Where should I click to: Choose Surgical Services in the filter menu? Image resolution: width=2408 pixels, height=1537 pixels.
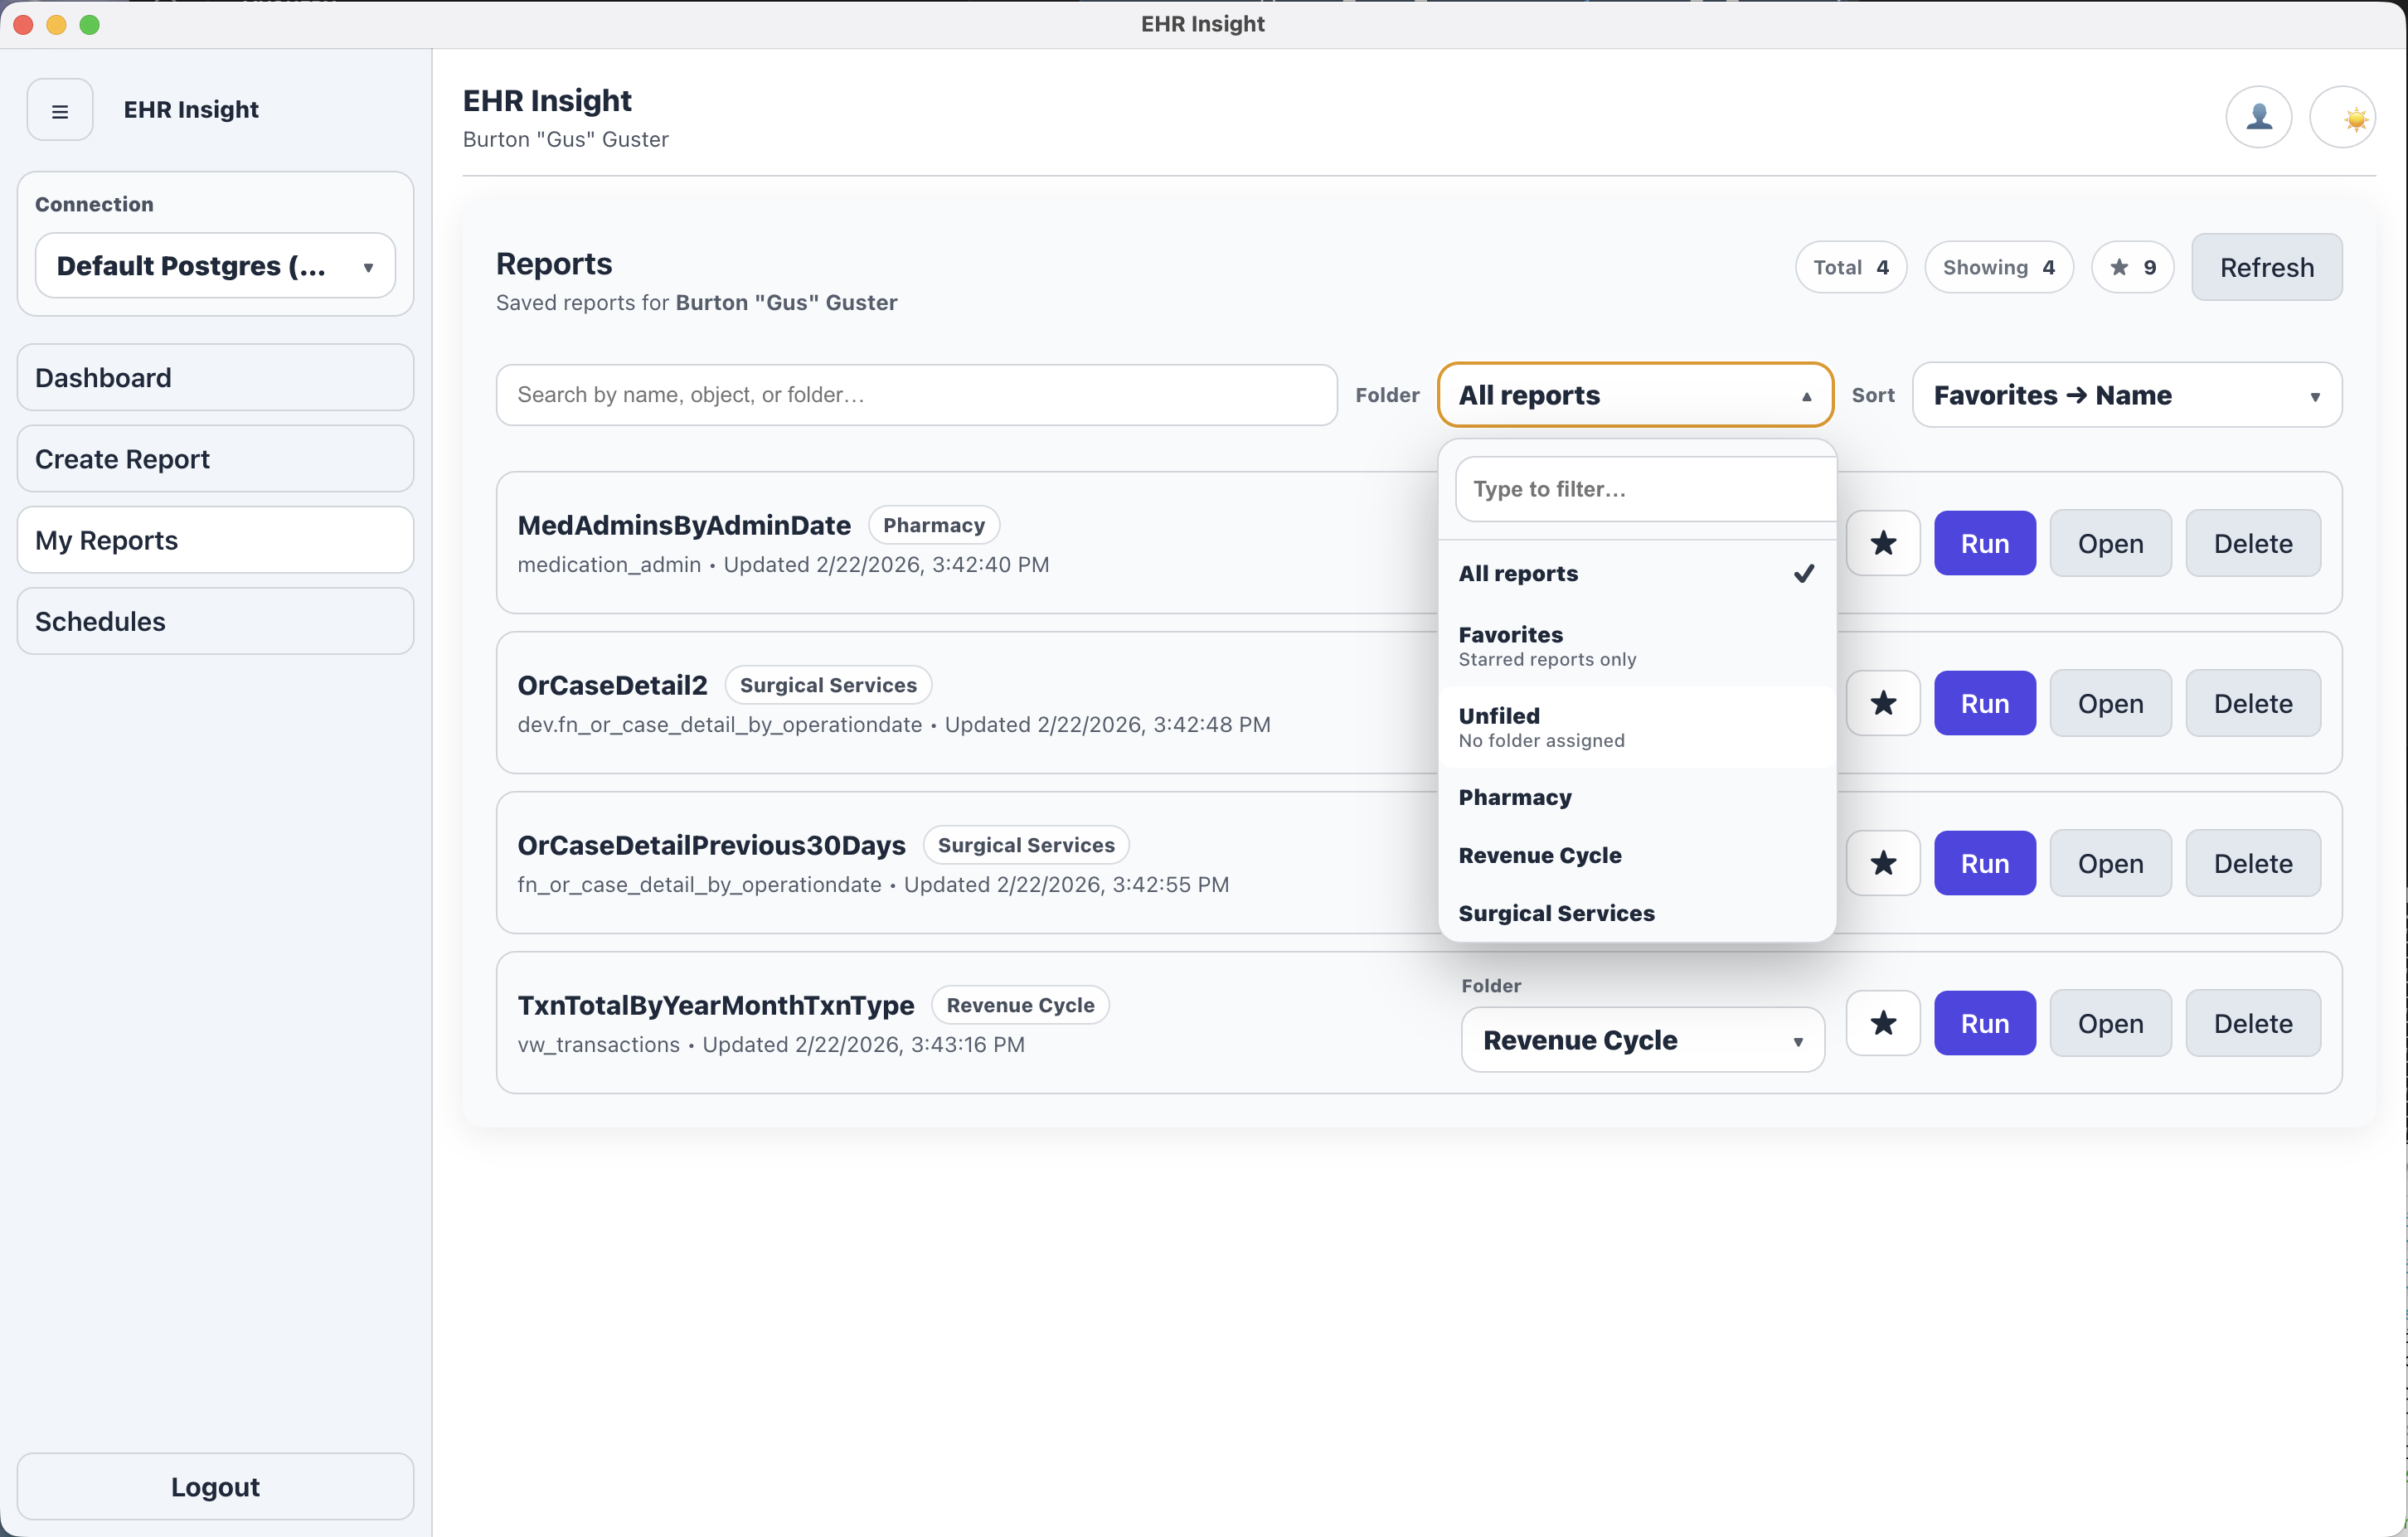coord(1556,913)
